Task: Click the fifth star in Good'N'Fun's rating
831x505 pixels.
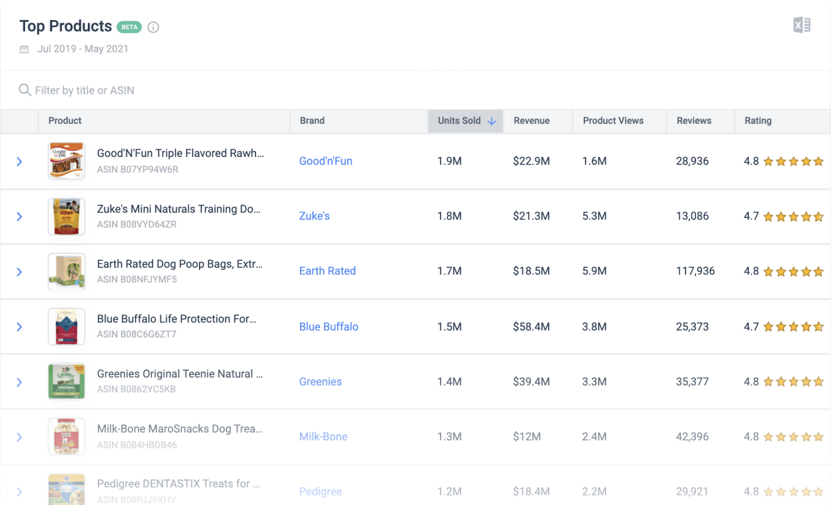Action: pyautogui.click(x=818, y=161)
